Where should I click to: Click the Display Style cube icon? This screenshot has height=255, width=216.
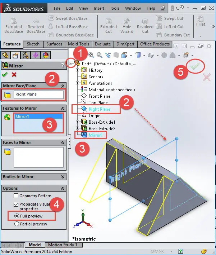138,55
